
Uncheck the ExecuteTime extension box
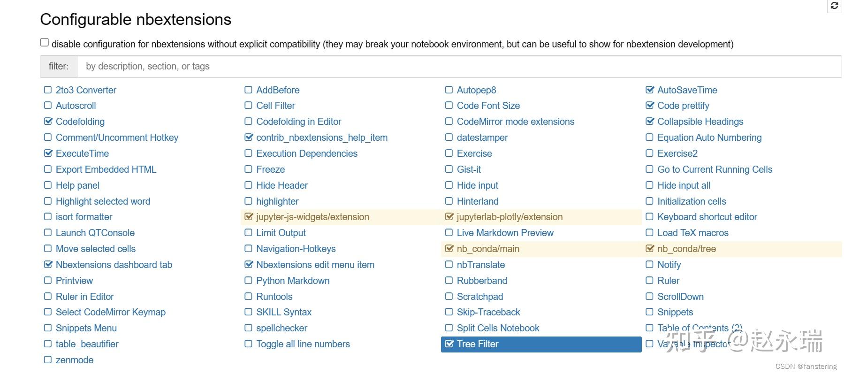point(48,153)
